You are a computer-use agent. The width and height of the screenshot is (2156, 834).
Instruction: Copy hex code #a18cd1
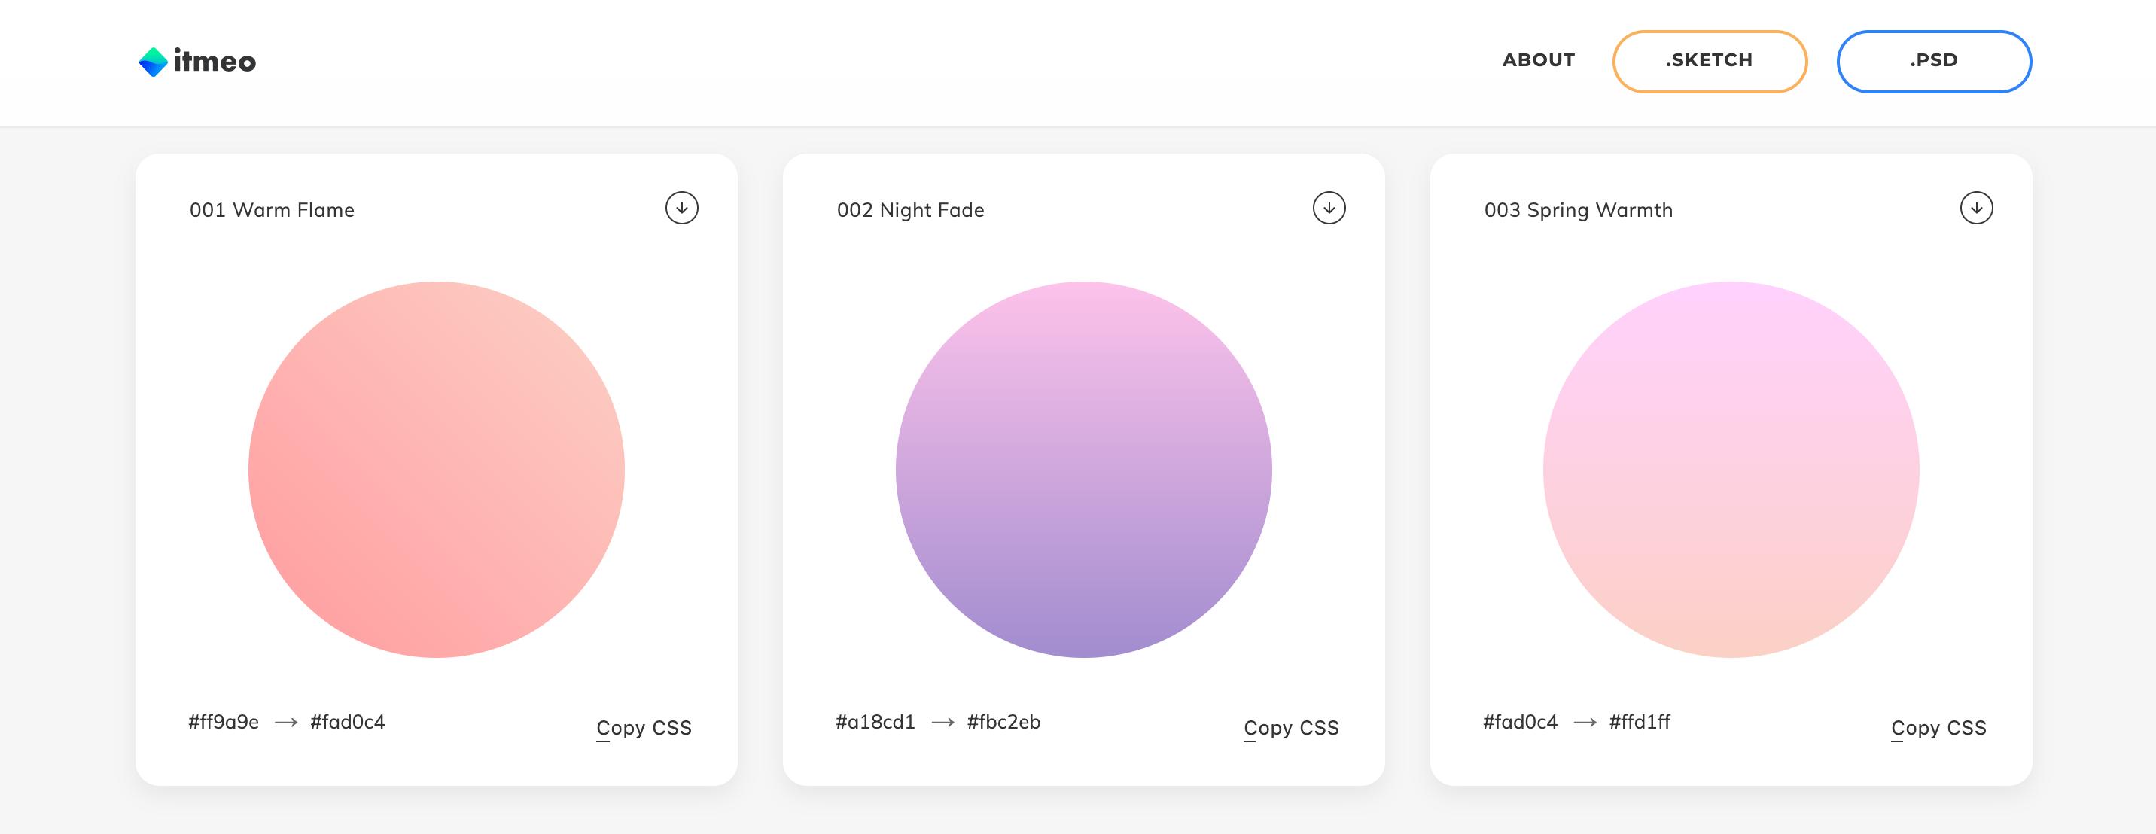875,722
